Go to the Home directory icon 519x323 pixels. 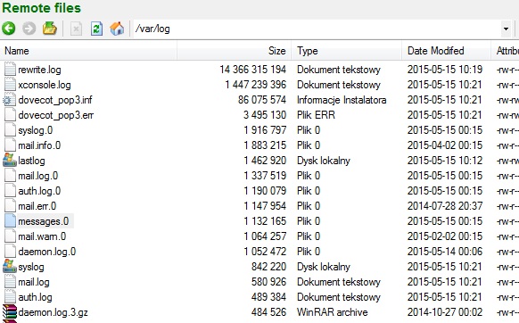(x=117, y=29)
